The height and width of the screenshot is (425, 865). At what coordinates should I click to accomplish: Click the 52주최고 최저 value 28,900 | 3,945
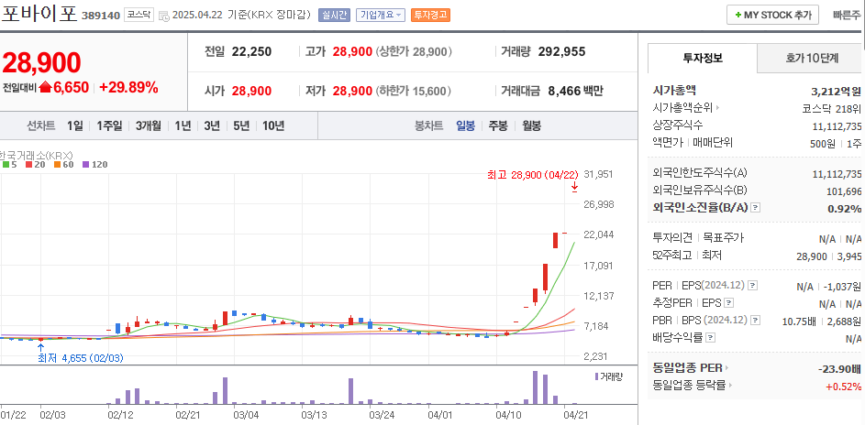(828, 256)
